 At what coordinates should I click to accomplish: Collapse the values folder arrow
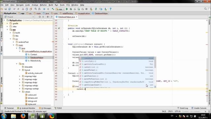point(20,92)
